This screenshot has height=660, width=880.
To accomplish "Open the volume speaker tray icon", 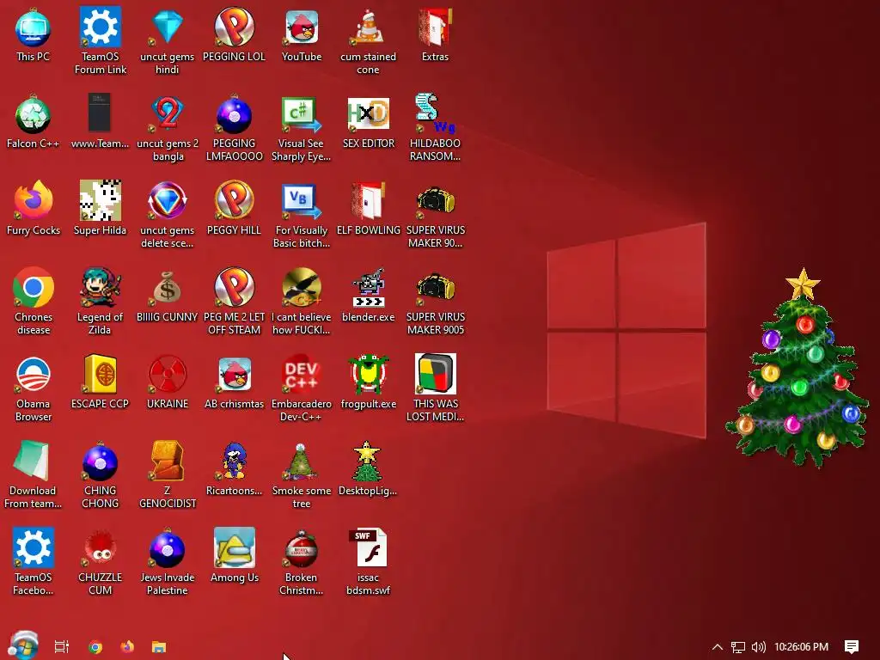I will pyautogui.click(x=758, y=646).
